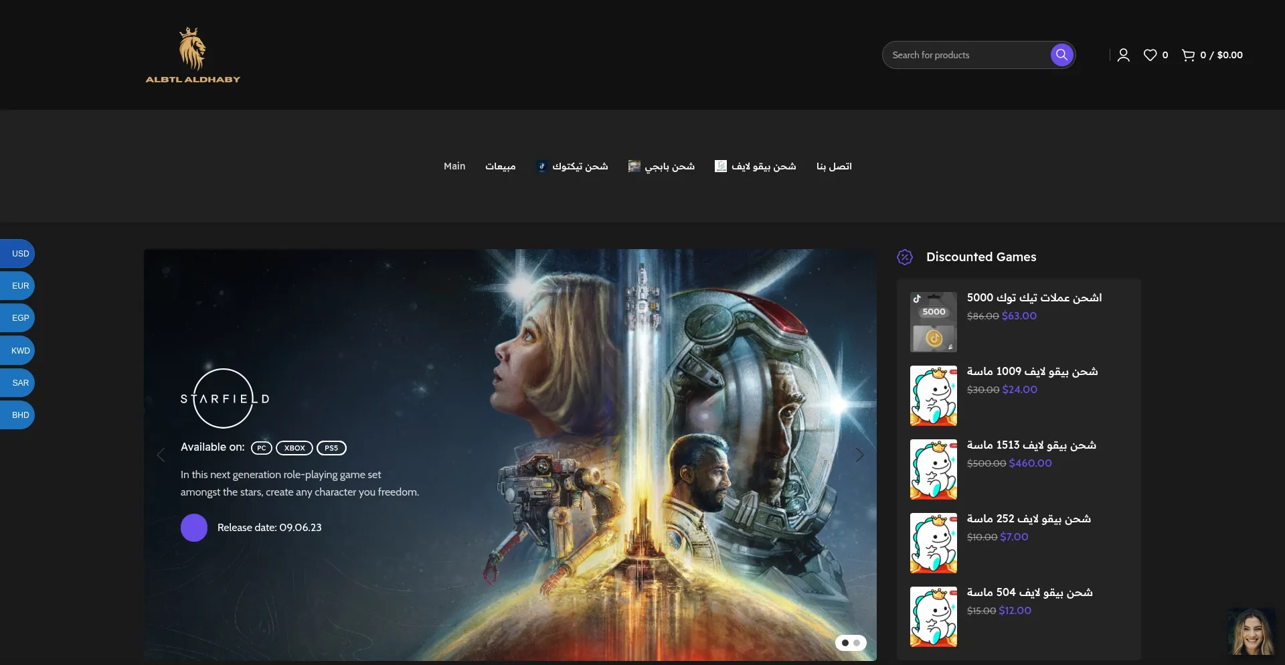This screenshot has height=665, width=1285.
Task: Switch currency to BHD
Action: tap(18, 415)
